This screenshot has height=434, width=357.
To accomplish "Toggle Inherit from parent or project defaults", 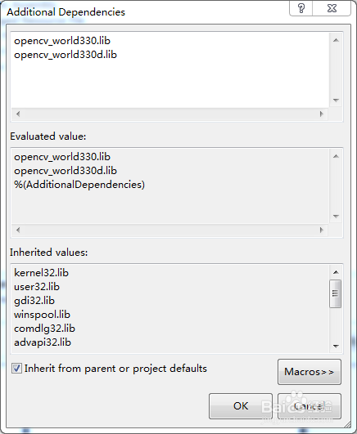I will coord(16,369).
